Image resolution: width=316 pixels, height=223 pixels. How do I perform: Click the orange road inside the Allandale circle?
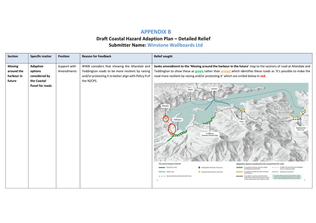pos(166,119)
